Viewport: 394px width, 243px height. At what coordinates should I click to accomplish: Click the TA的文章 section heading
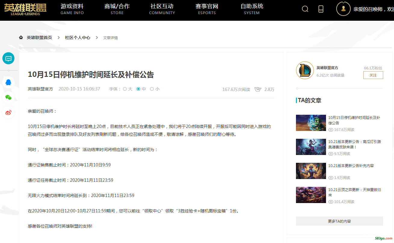click(x=309, y=100)
